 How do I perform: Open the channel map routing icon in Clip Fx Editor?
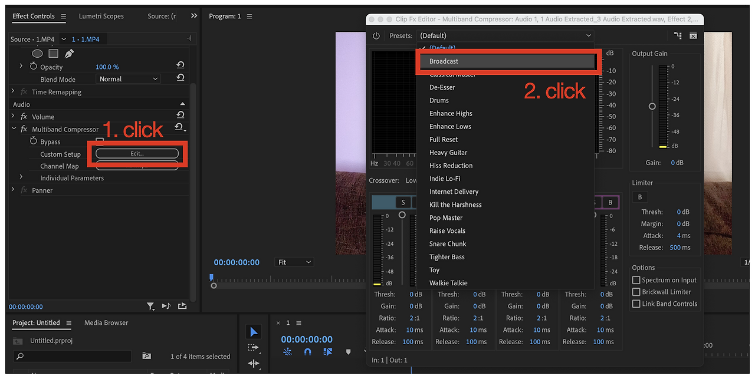coord(678,36)
